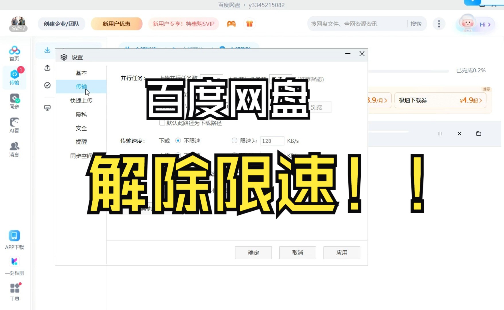504x310 pixels.
Task: Open the 一刻相册 album icon
Action: click(14, 266)
